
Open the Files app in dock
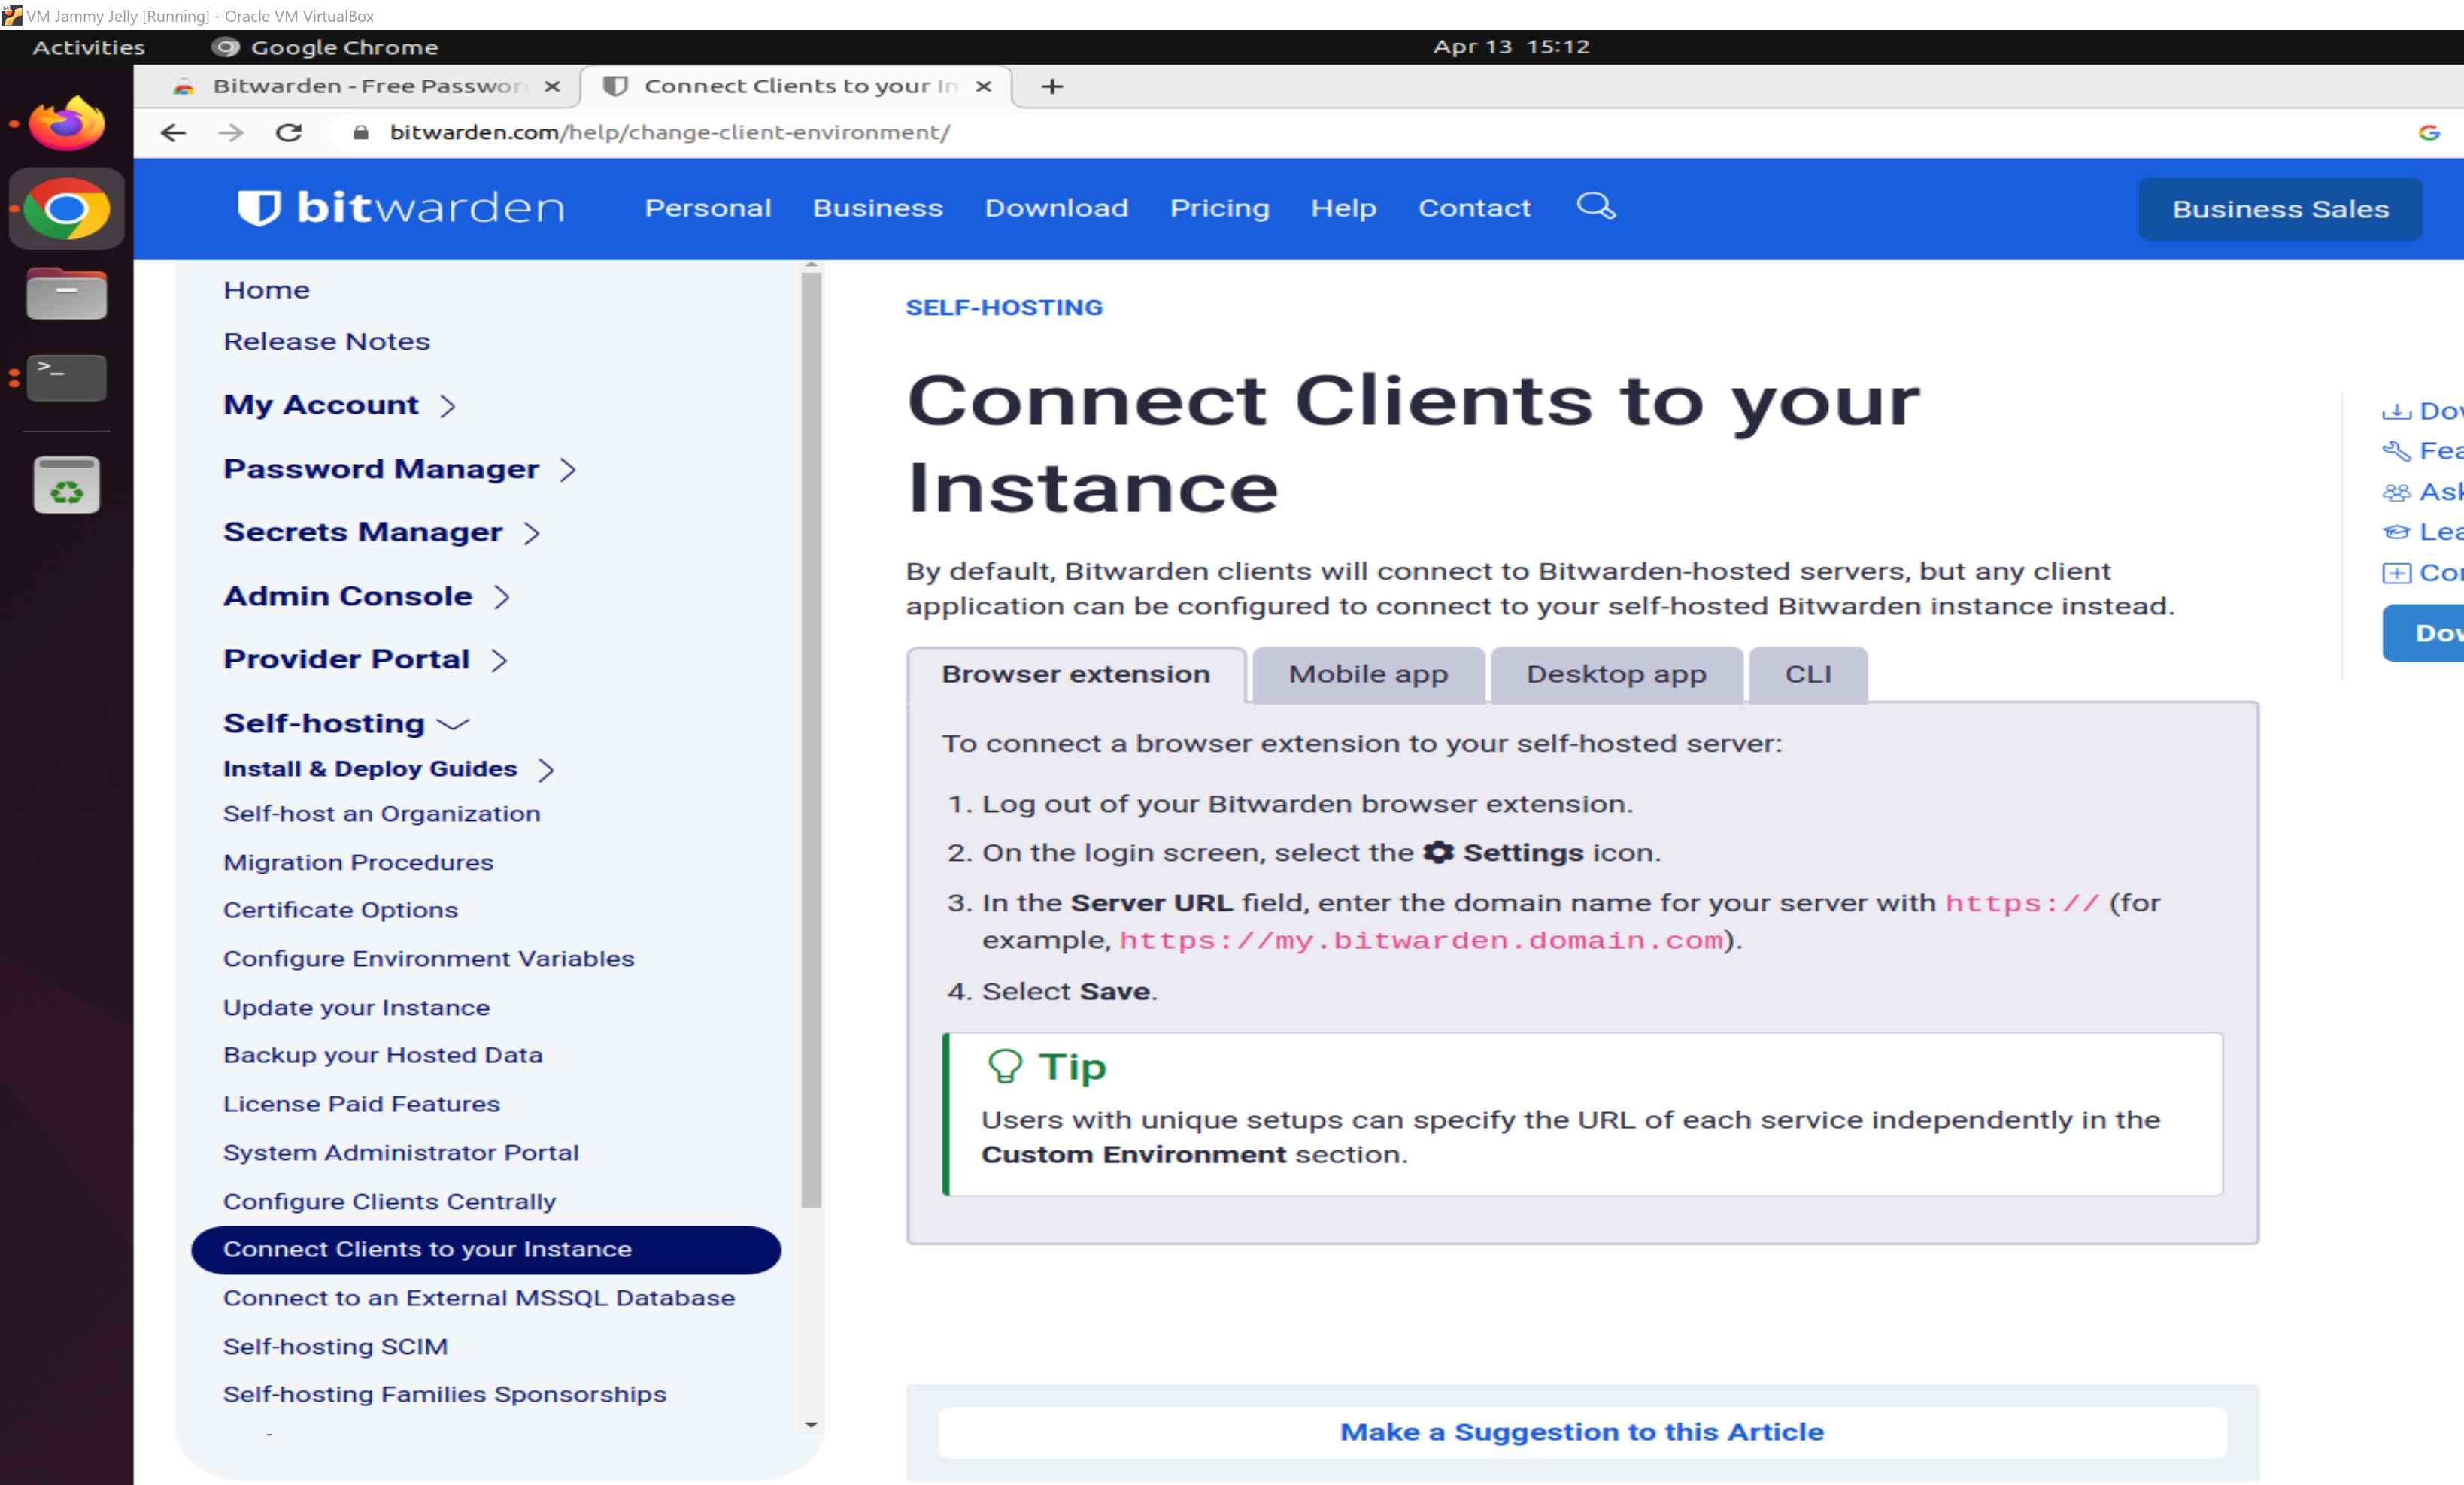(x=66, y=294)
